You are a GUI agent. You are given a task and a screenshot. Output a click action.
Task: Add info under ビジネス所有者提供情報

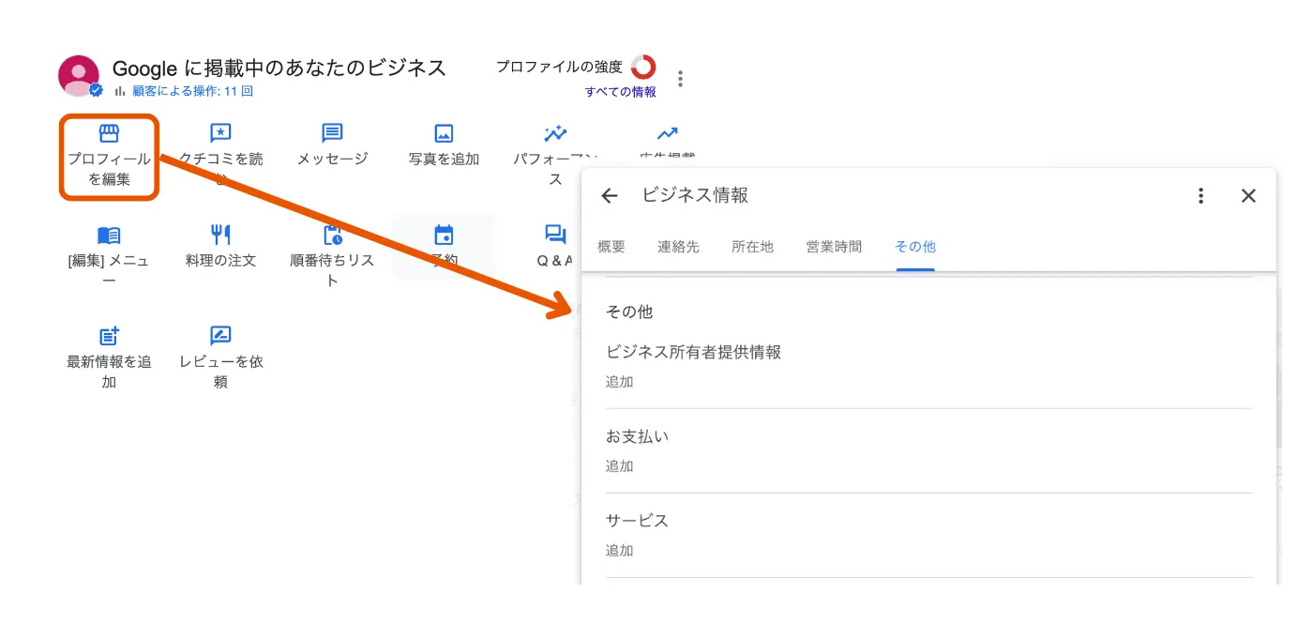coord(619,382)
